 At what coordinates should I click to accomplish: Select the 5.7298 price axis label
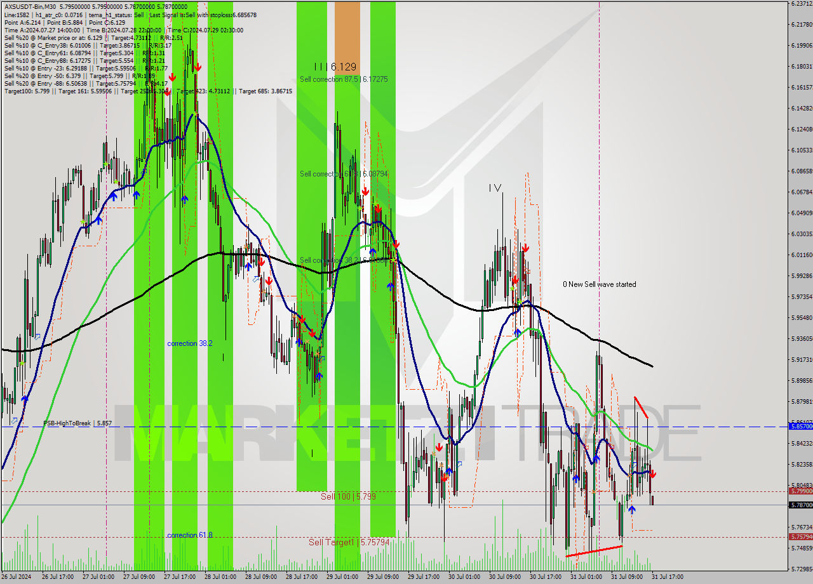pos(802,569)
